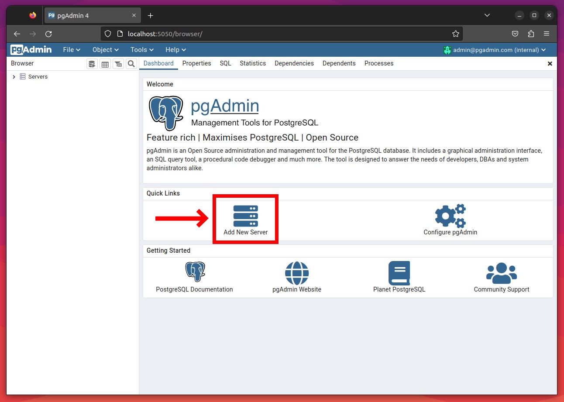Switch to the Dependents tab

(x=339, y=63)
